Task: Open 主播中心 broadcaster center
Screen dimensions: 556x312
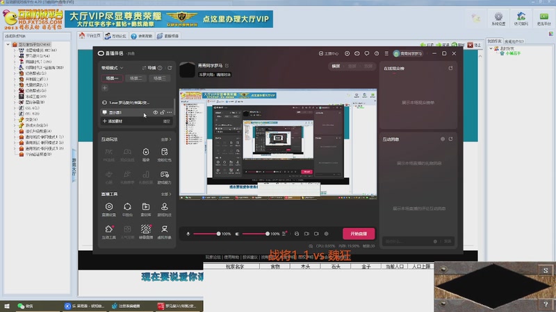Action: click(329, 54)
